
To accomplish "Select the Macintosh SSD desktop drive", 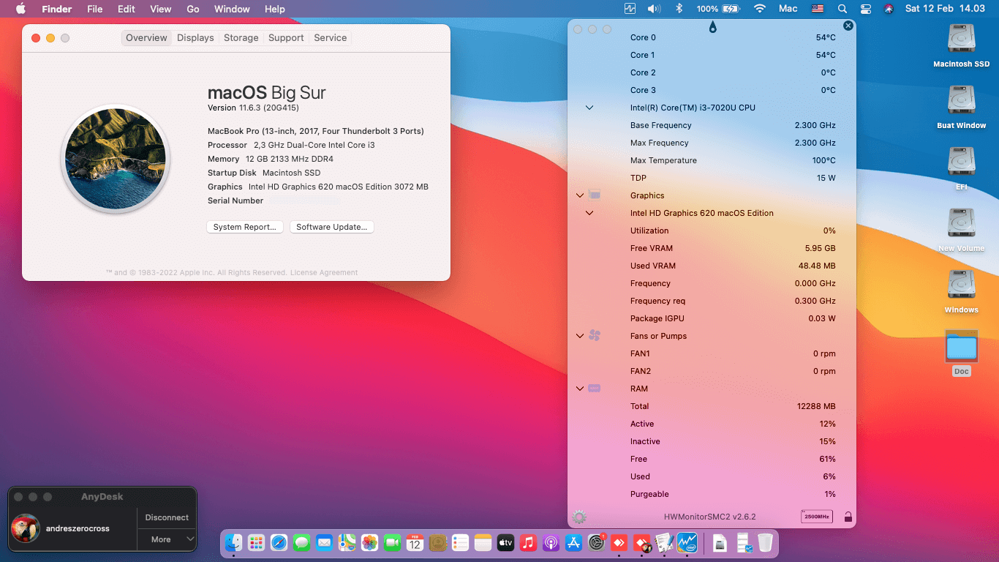I will [961, 45].
